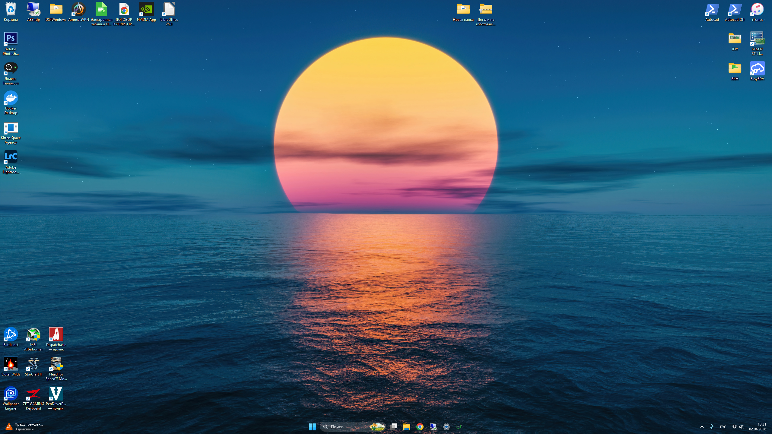
Task: Click the StarCraft II desktop icon
Action: coord(33,364)
